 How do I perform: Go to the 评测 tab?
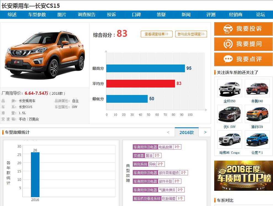(x=211, y=15)
